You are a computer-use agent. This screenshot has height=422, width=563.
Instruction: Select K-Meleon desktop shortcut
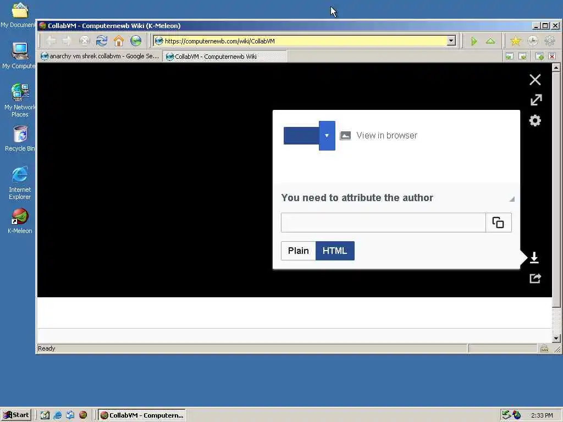20,221
